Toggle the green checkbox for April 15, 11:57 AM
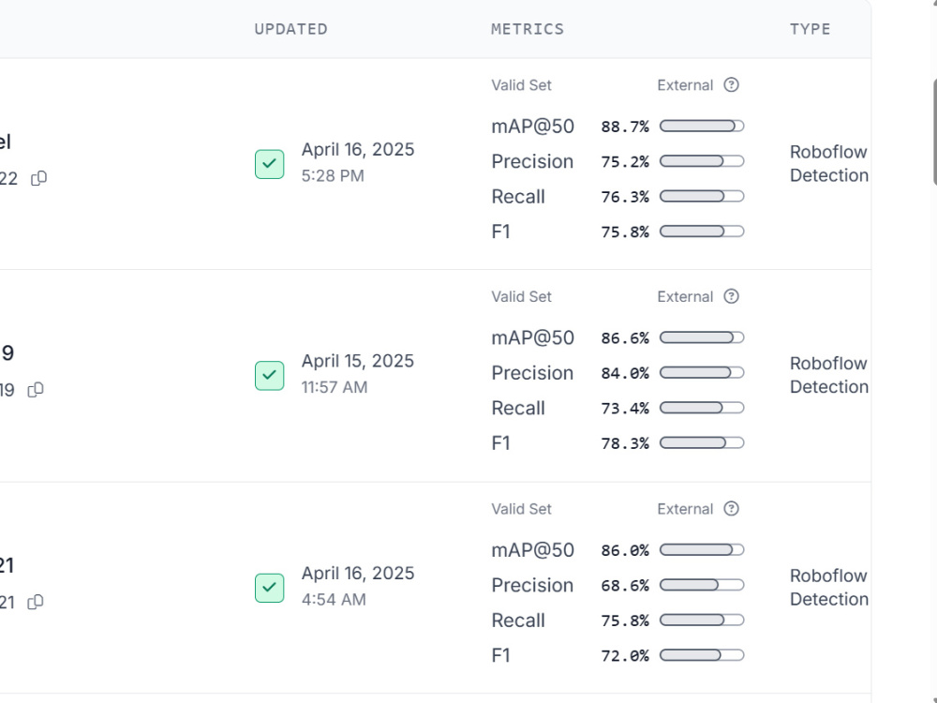 point(270,376)
